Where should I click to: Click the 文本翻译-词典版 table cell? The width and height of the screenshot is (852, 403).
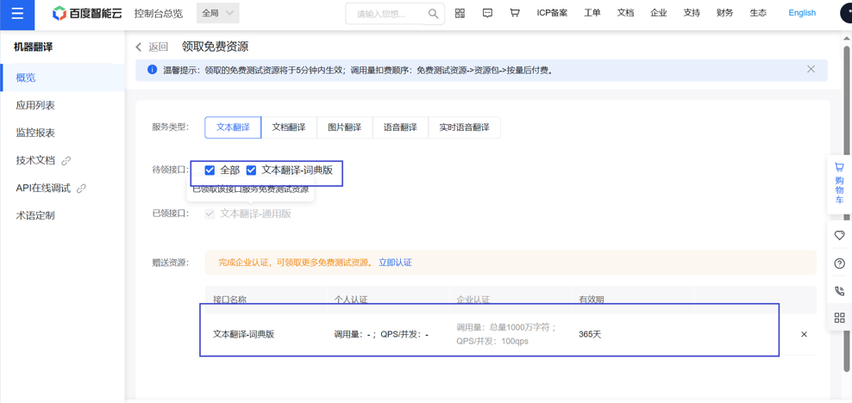pos(243,335)
